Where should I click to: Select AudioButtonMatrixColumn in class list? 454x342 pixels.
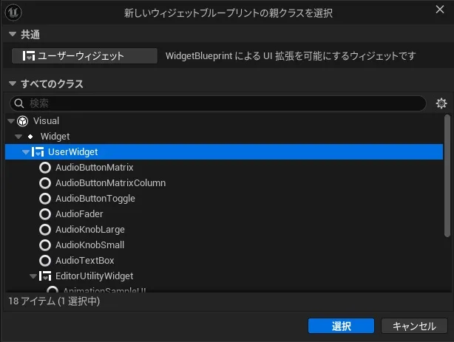[x=110, y=182]
